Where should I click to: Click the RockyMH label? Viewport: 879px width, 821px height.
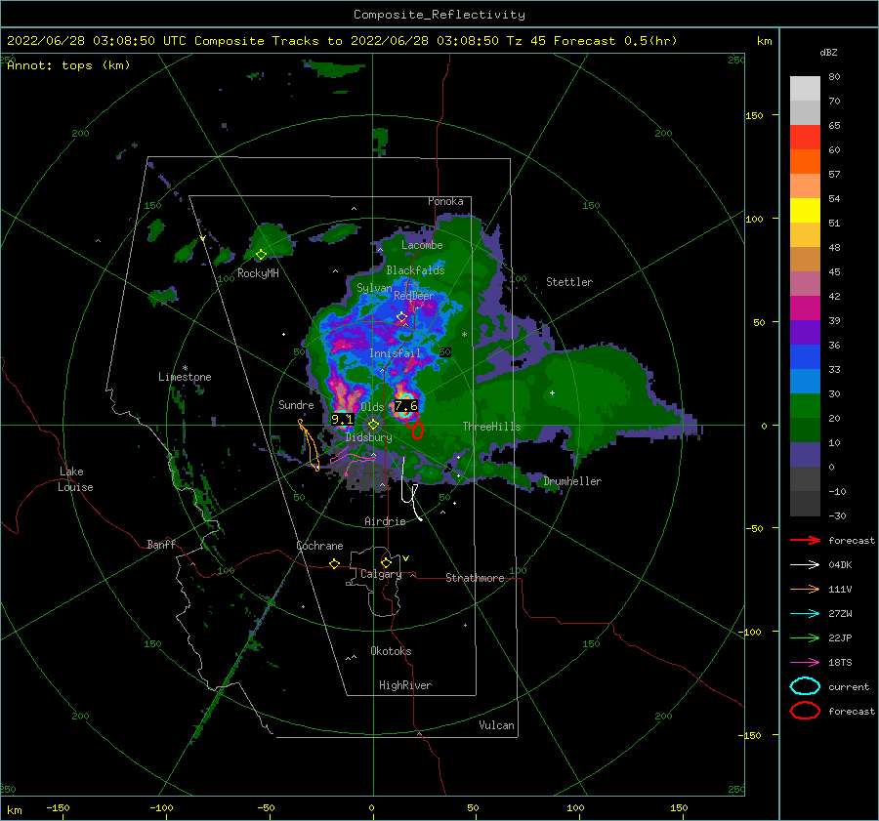(258, 273)
